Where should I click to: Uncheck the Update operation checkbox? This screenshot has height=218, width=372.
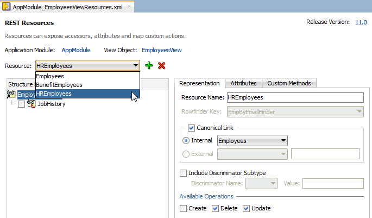coord(246,209)
